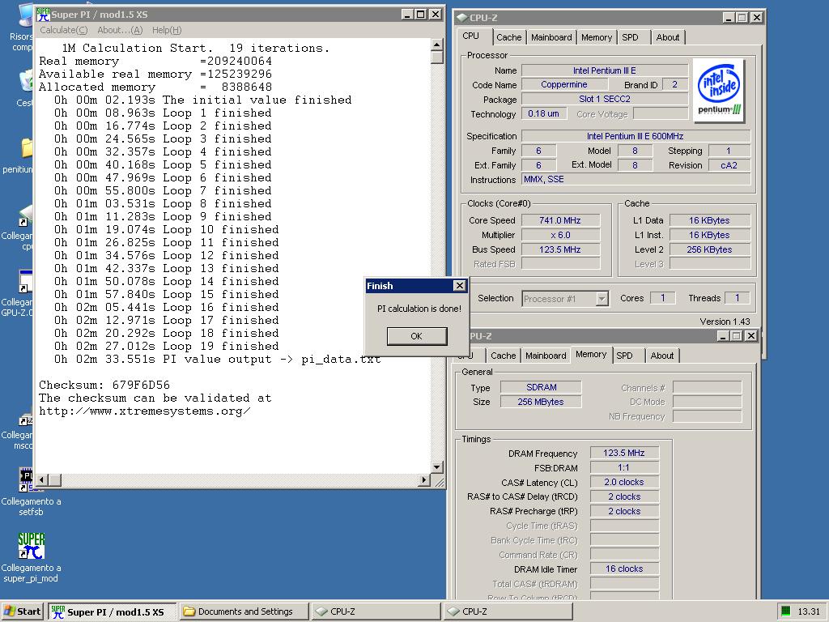Minimize the Super PI window
The width and height of the screenshot is (829, 622).
pyautogui.click(x=406, y=15)
